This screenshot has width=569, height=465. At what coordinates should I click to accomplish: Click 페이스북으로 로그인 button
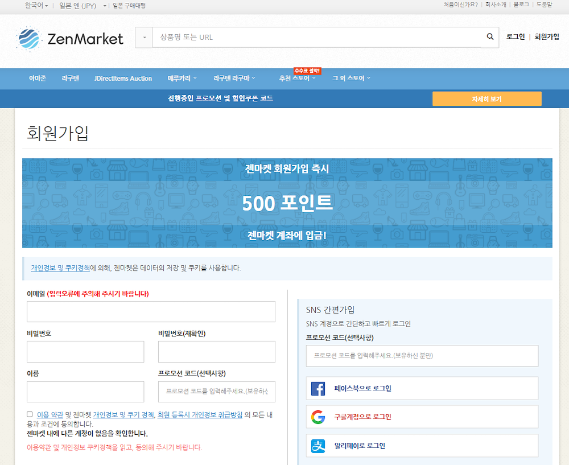click(x=422, y=388)
